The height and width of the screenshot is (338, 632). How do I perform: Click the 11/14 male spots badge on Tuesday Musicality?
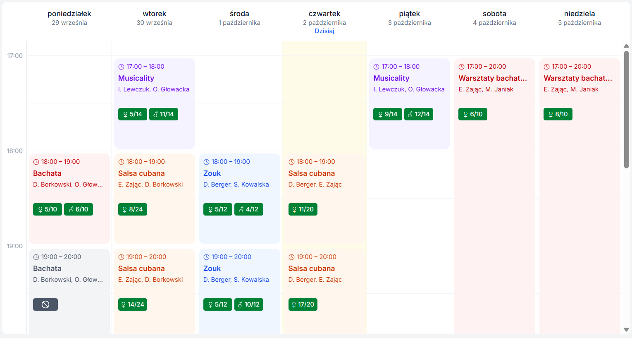click(163, 114)
